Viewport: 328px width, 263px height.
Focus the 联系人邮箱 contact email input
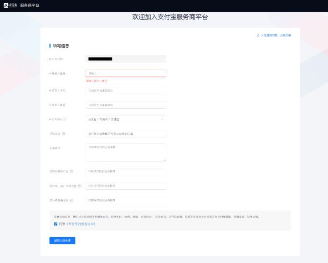126,105
